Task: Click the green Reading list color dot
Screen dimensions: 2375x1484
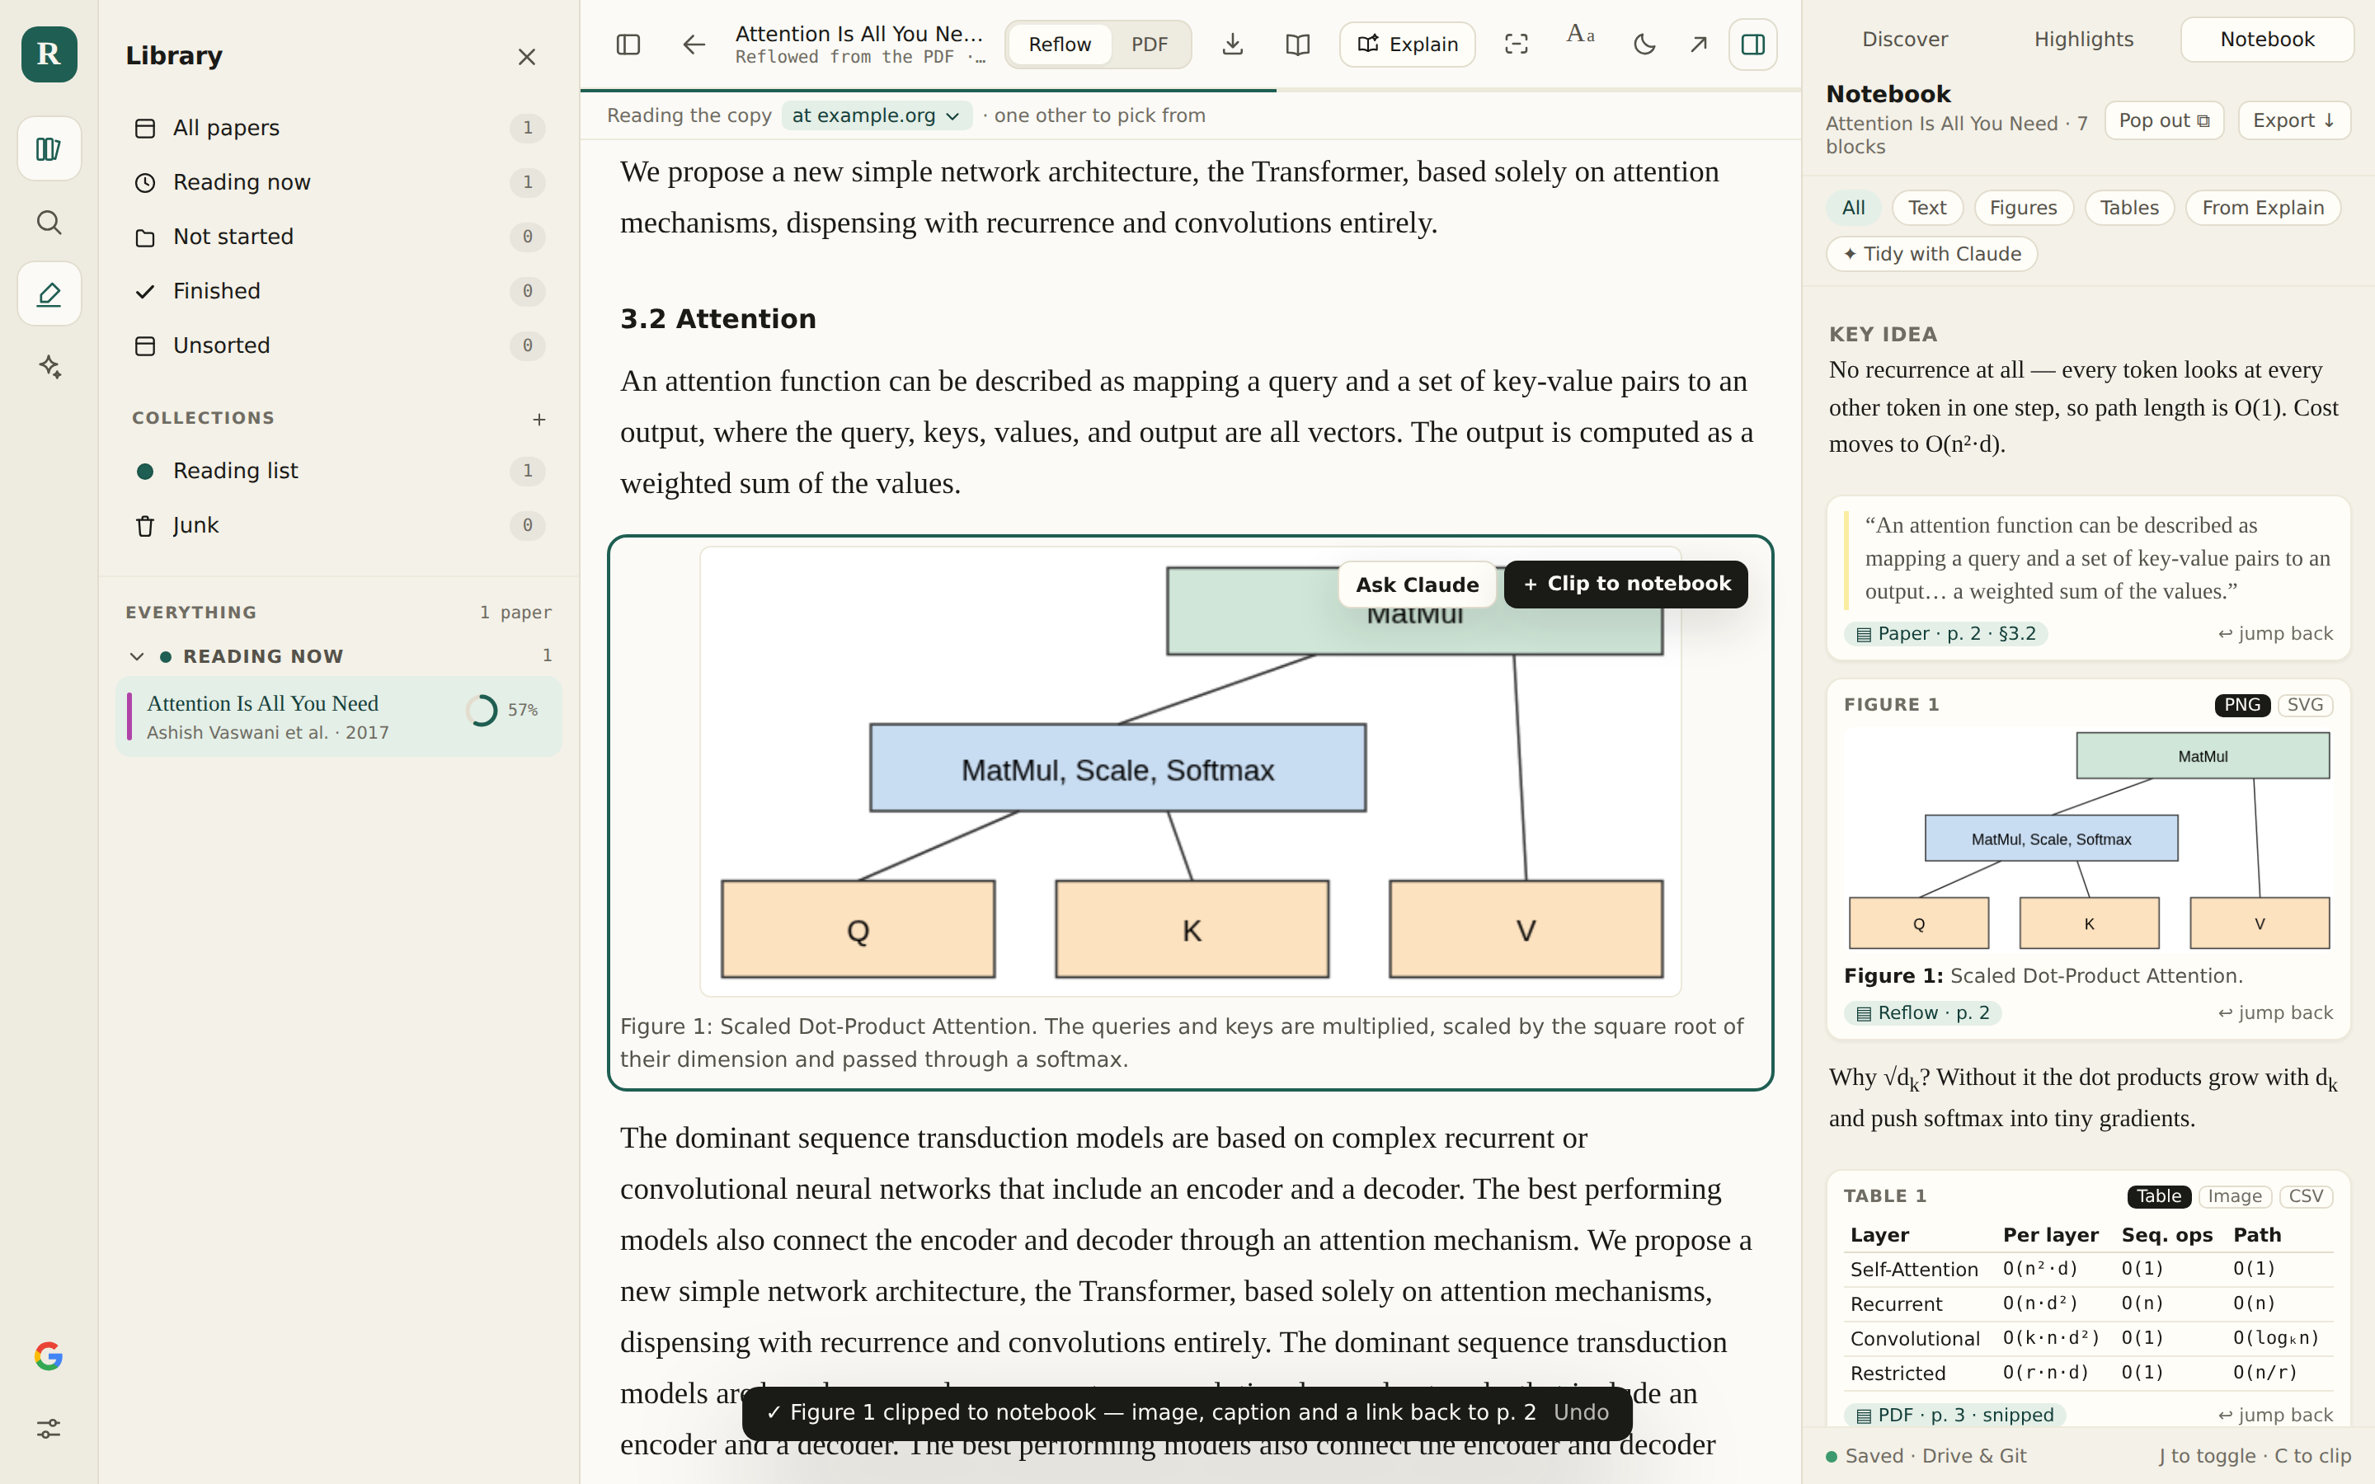Action: pyautogui.click(x=145, y=471)
